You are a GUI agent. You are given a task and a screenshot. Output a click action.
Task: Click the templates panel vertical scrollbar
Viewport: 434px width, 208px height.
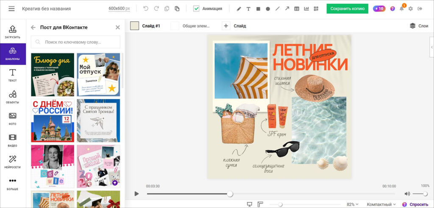click(122, 70)
